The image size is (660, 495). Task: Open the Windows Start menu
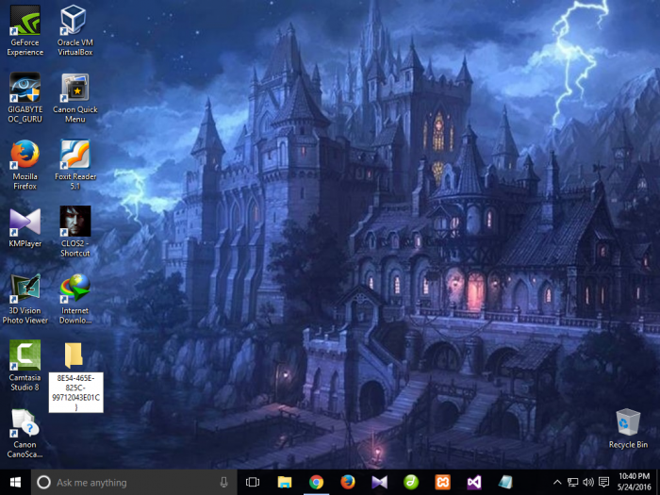click(x=16, y=483)
